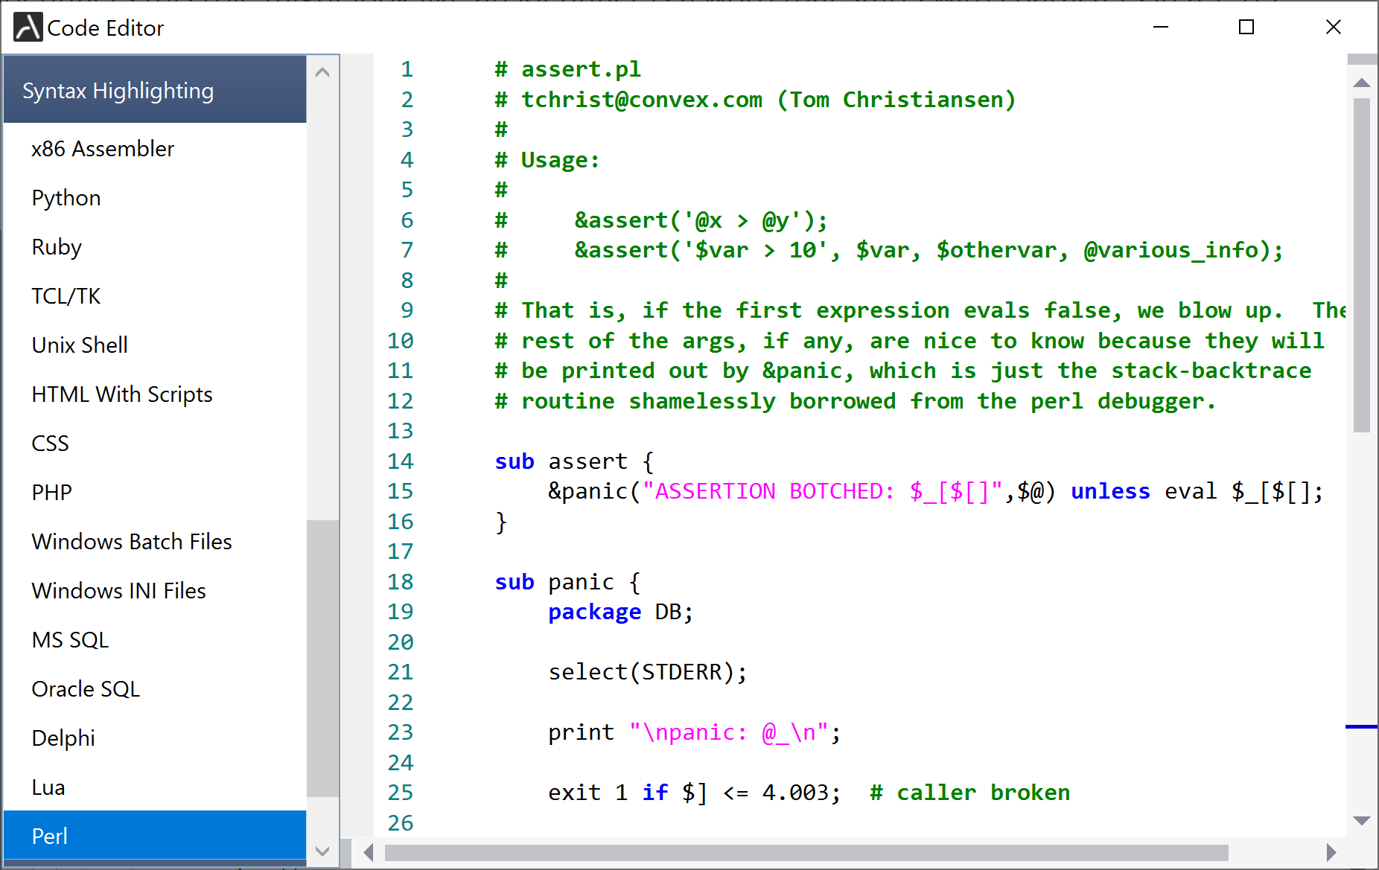This screenshot has height=870, width=1379.
Task: Select the Syntax Highlighting header
Action: click(118, 89)
